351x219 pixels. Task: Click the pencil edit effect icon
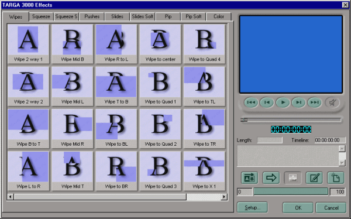(314, 178)
